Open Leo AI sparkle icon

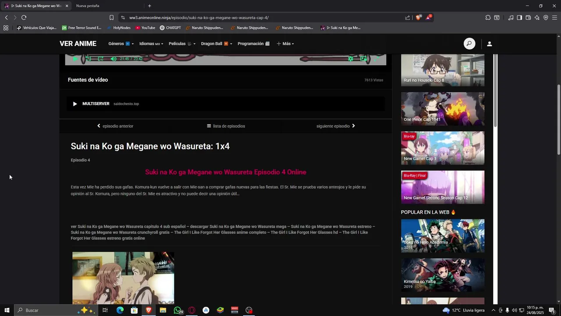537,18
